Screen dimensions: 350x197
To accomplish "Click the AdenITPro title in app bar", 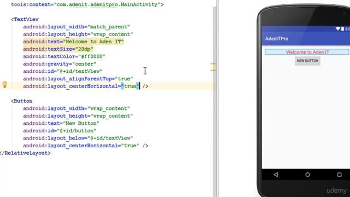I will 277,39.
